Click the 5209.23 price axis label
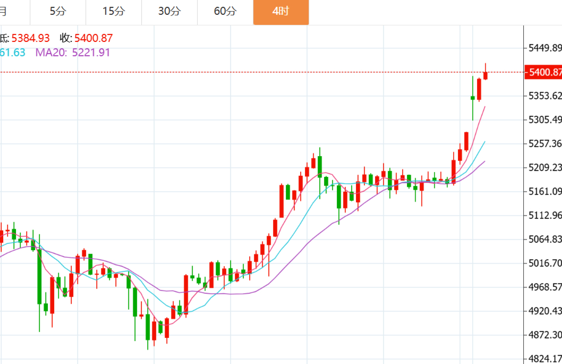This screenshot has width=562, height=364. [545, 167]
